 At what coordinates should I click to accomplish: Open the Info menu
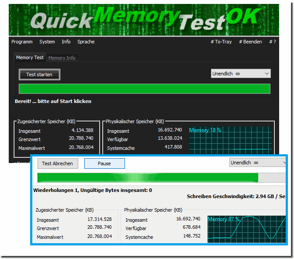tap(66, 42)
